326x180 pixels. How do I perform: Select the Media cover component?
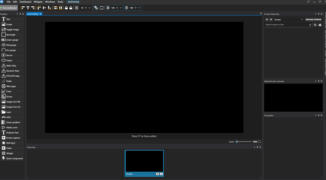pos(12,127)
